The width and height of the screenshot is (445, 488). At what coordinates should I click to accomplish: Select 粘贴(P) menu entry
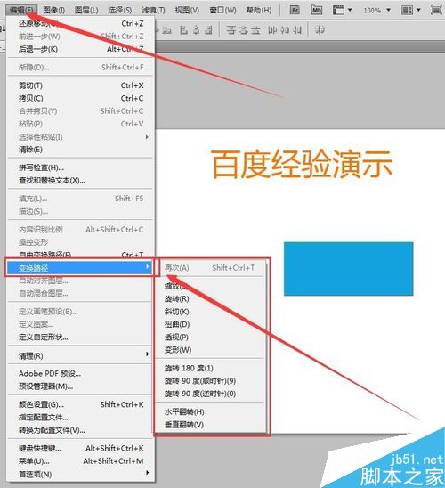pyautogui.click(x=81, y=124)
